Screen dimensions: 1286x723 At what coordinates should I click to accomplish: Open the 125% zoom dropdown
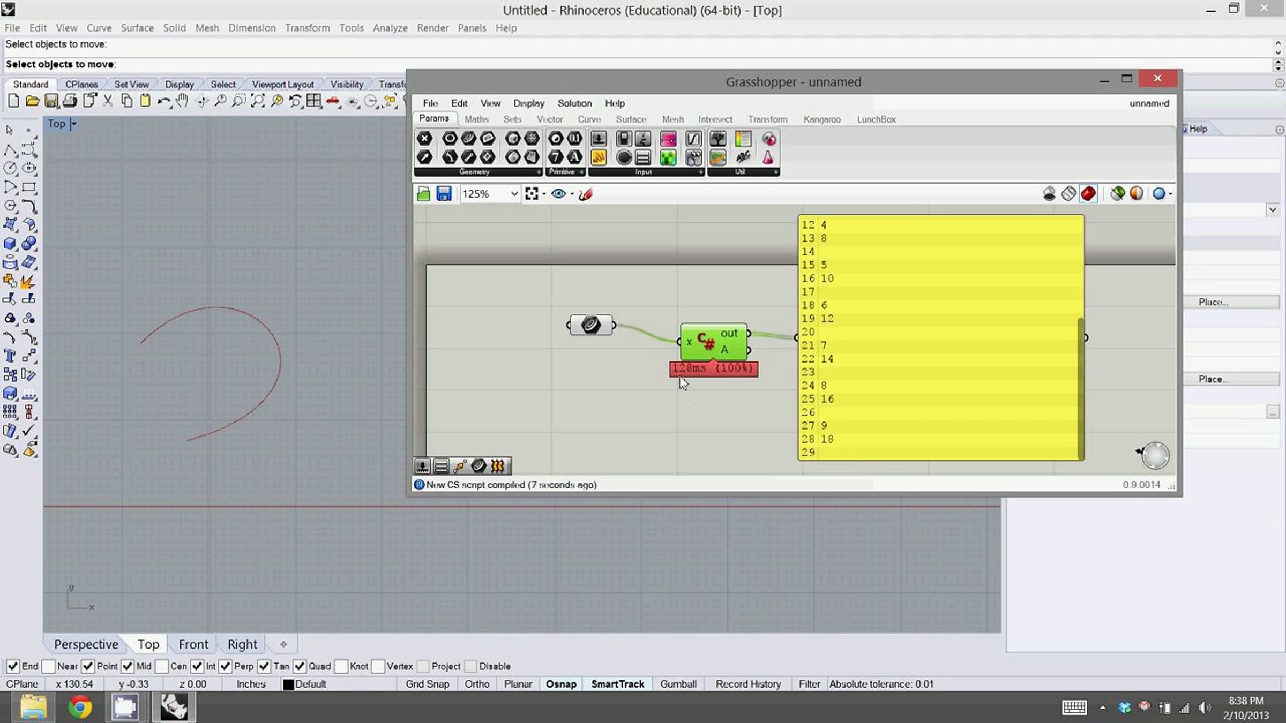click(514, 194)
